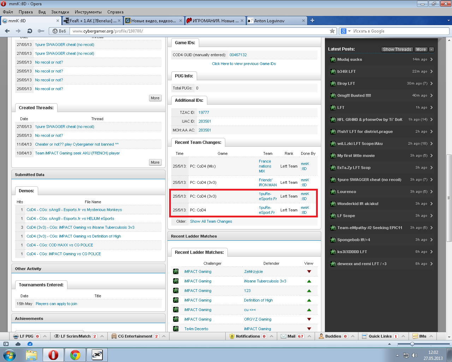Click the page vertical scrollbar thumb
This screenshot has width=452, height=362.
click(x=449, y=198)
